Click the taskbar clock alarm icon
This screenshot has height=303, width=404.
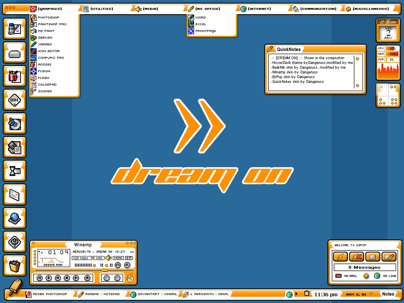tap(307, 294)
